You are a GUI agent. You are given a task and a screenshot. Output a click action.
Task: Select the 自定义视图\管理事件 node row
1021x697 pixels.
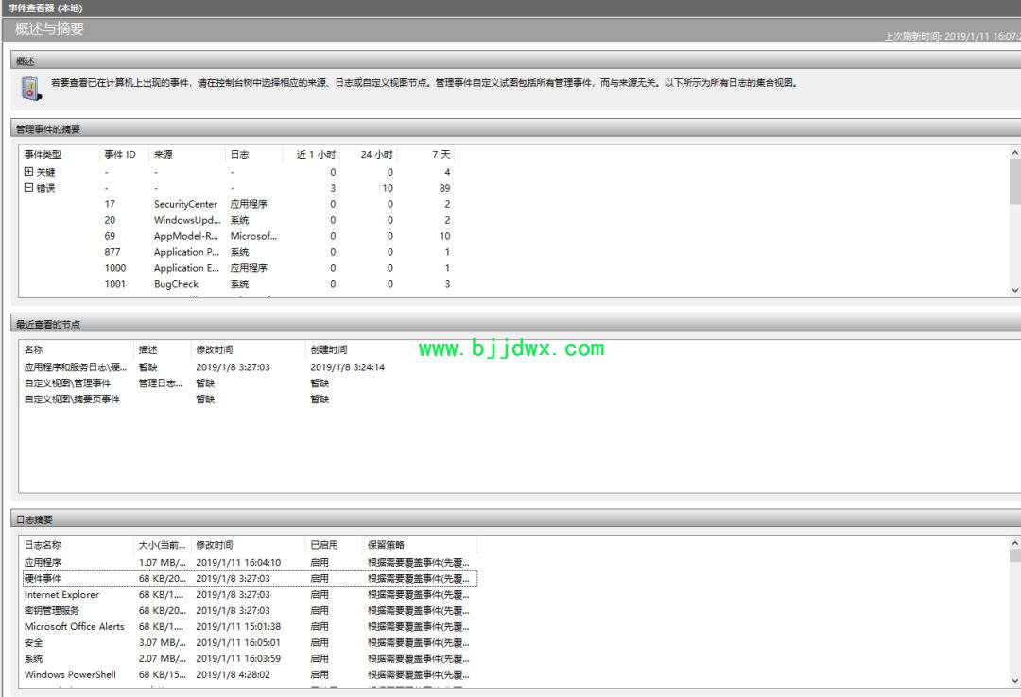pos(220,383)
